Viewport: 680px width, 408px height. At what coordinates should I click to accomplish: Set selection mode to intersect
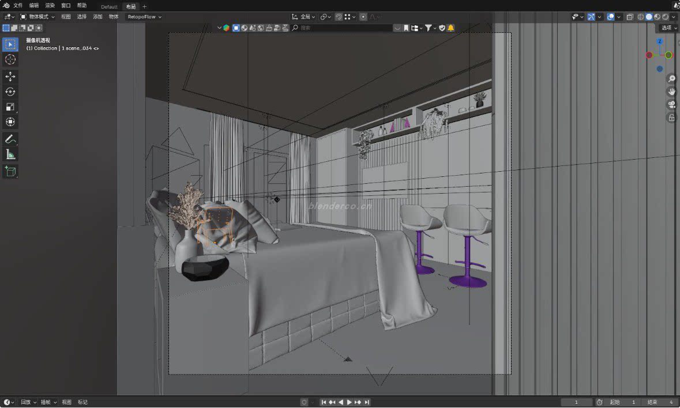click(39, 28)
